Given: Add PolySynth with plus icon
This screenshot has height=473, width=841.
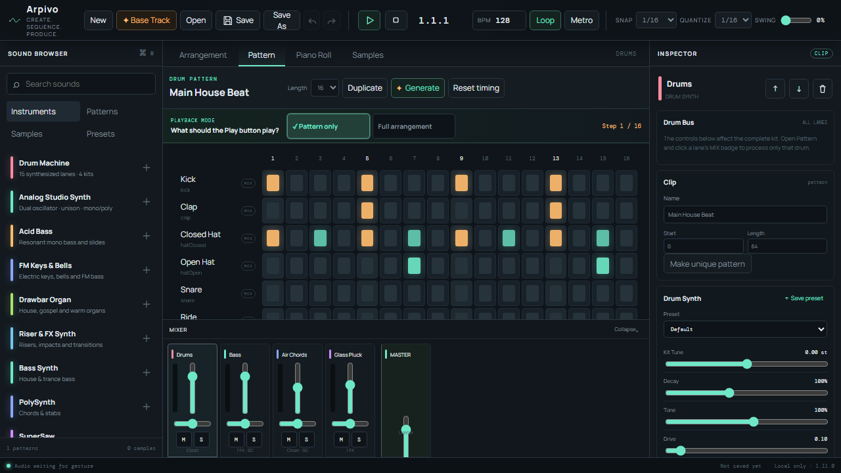Looking at the screenshot, I should [147, 407].
